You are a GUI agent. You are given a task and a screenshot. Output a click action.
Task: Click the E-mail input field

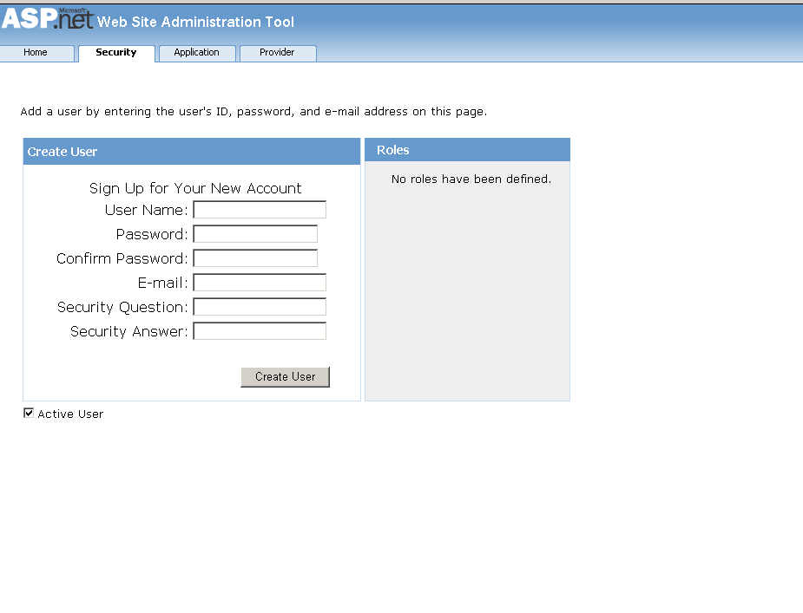tap(260, 283)
